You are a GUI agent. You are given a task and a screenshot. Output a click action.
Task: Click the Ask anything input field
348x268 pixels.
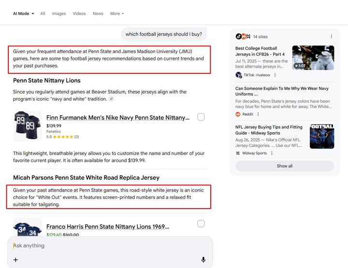106,246
